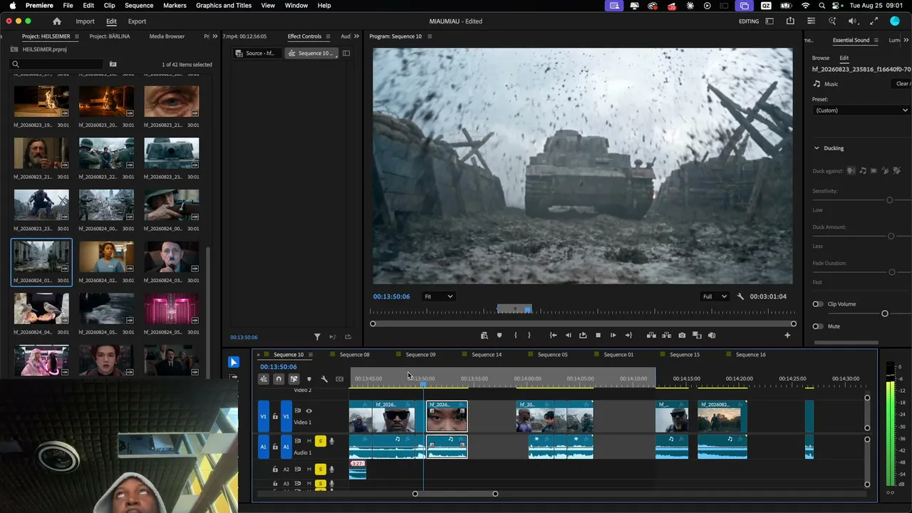912x513 pixels.
Task: Open the Program monitor button editor plus
Action: click(x=787, y=336)
